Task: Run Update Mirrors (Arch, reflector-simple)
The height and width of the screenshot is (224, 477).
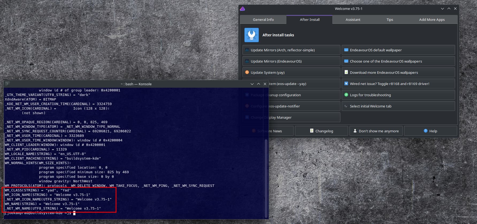Action: click(291, 50)
